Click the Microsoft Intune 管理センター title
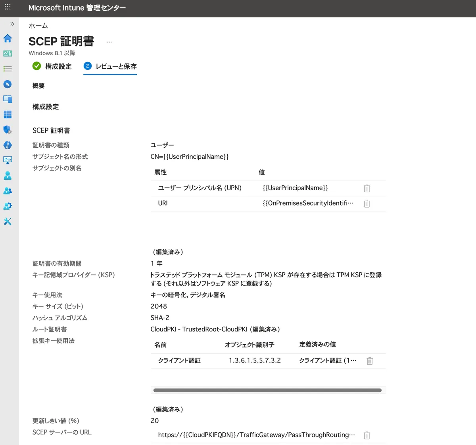Screen dimensions: 476x445 [x=77, y=8]
